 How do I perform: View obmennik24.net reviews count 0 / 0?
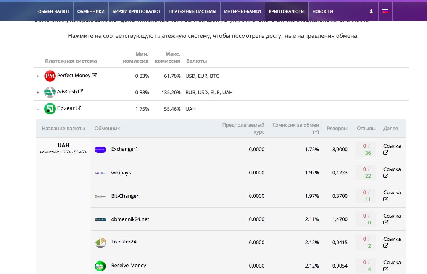point(366,219)
